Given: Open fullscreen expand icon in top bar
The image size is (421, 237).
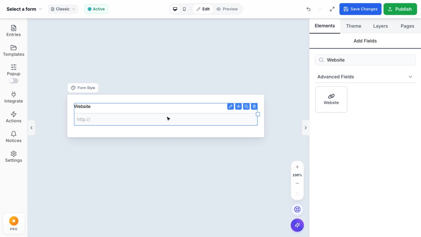Looking at the screenshot, I should 332,9.
